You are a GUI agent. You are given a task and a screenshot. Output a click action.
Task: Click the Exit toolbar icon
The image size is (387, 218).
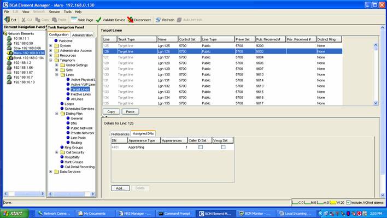click(7, 20)
